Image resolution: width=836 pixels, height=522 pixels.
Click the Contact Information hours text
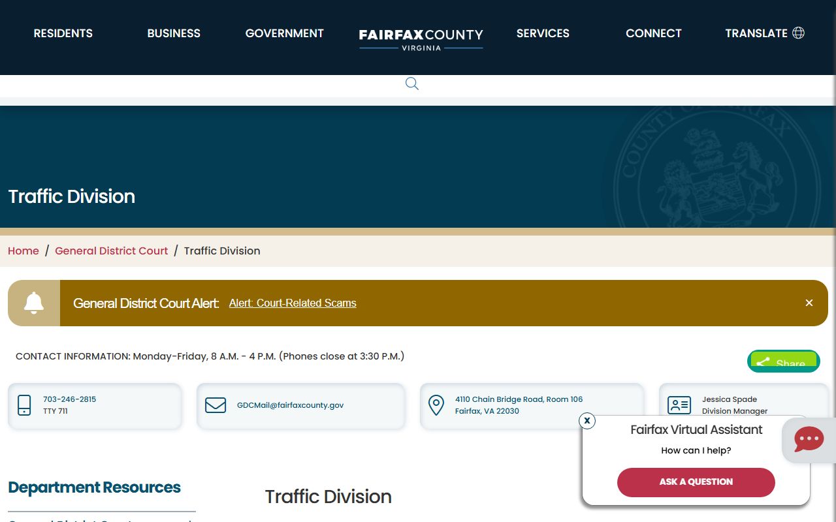click(210, 356)
